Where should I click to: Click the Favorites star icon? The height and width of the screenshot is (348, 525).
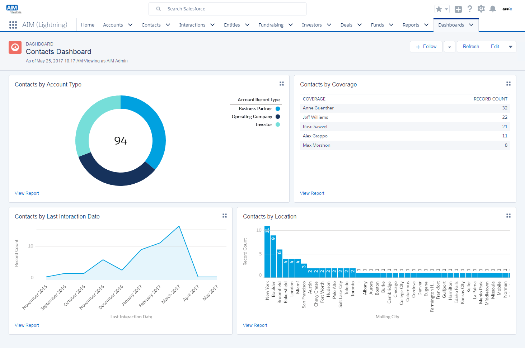(x=439, y=9)
